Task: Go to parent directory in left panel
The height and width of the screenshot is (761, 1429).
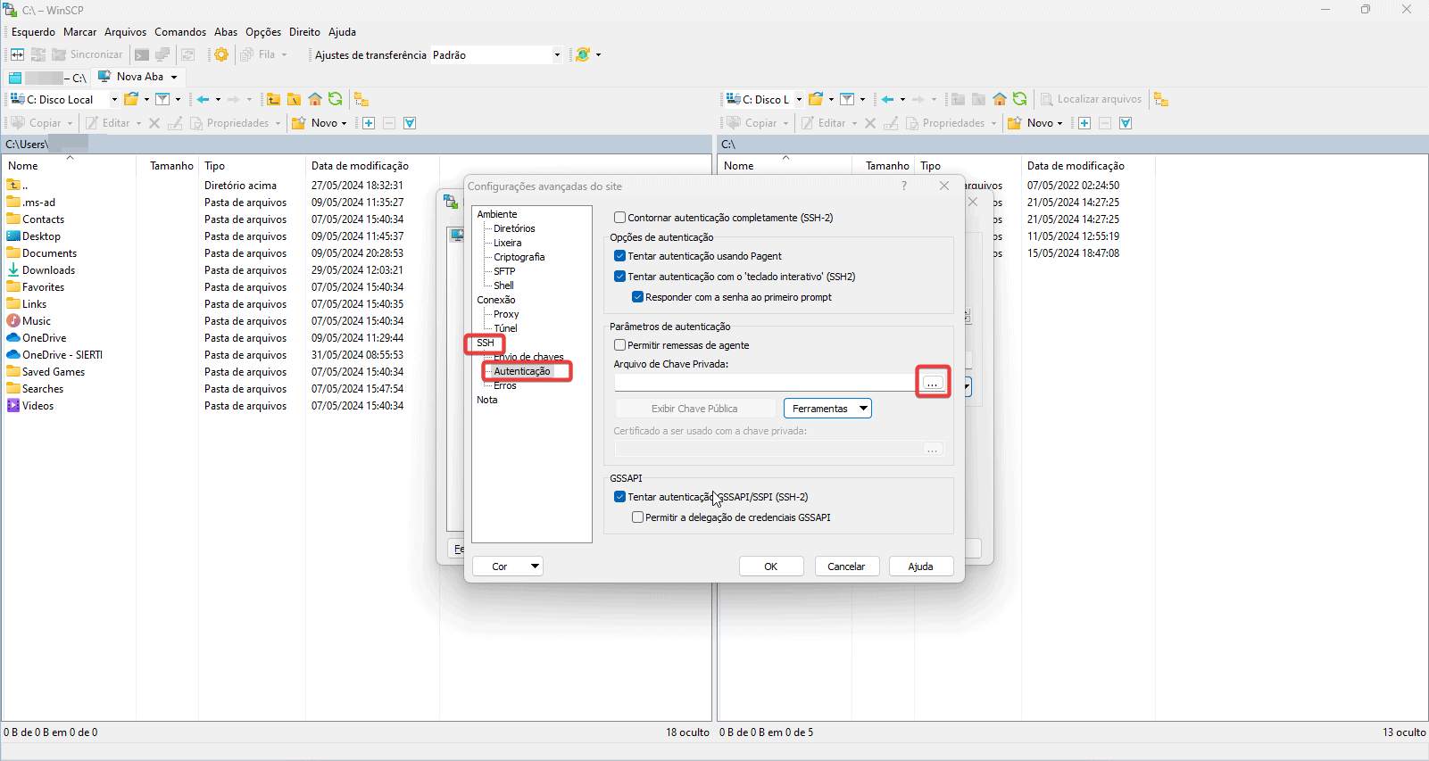Action: tap(273, 99)
